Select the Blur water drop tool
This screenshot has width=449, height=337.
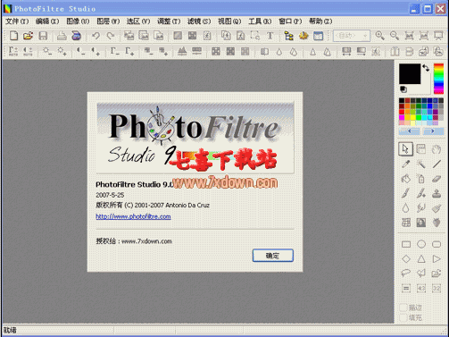(x=405, y=207)
